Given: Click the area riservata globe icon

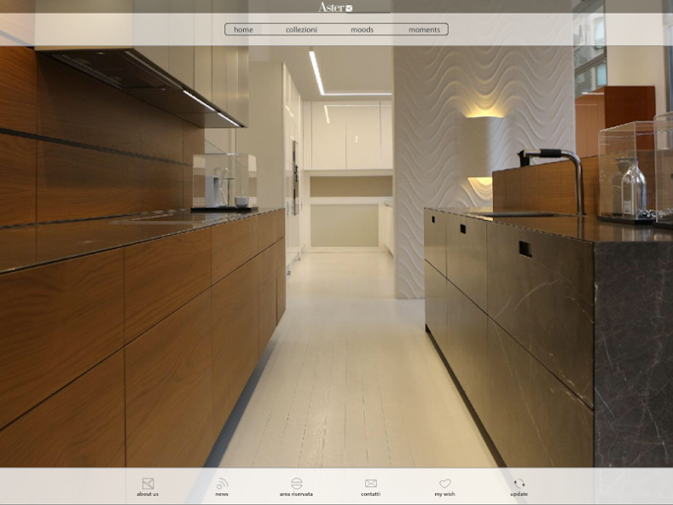Looking at the screenshot, I should coord(296,483).
